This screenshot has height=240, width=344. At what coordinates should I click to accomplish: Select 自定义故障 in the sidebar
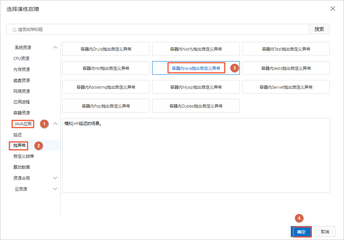tap(23, 156)
